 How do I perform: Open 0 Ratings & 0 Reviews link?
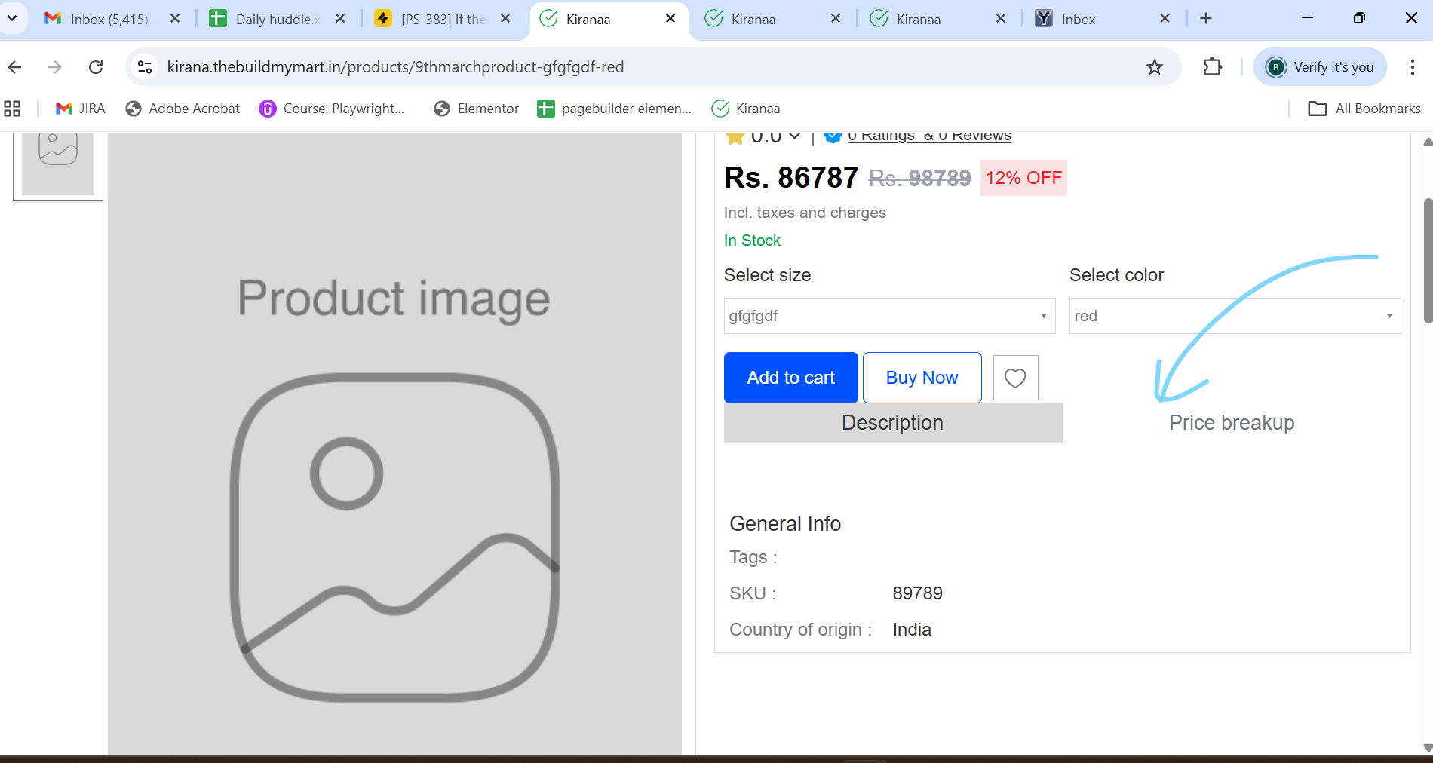929,136
